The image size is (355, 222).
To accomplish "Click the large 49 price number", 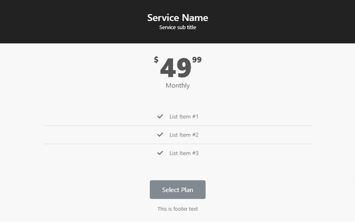I will click(x=176, y=67).
